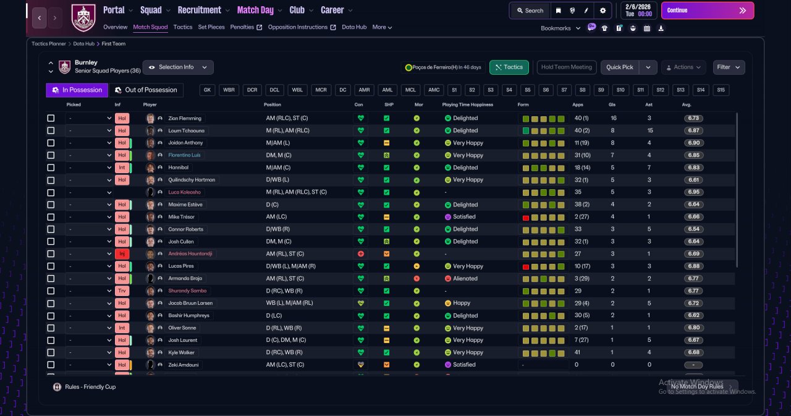This screenshot has height=416, width=791.
Task: Open the More menu in sub-navigation
Action: [382, 27]
